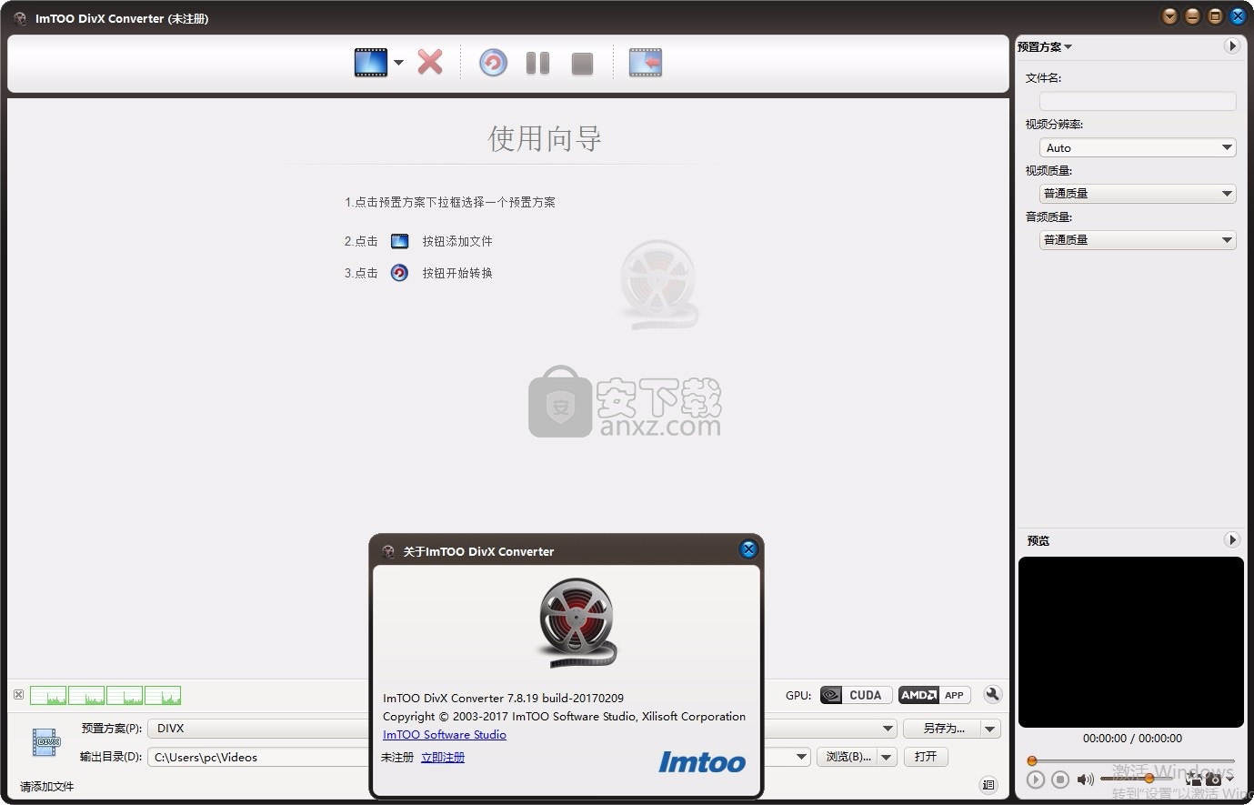The image size is (1254, 805).
Task: Open the 预置方案 panel header menu
Action: [1045, 46]
